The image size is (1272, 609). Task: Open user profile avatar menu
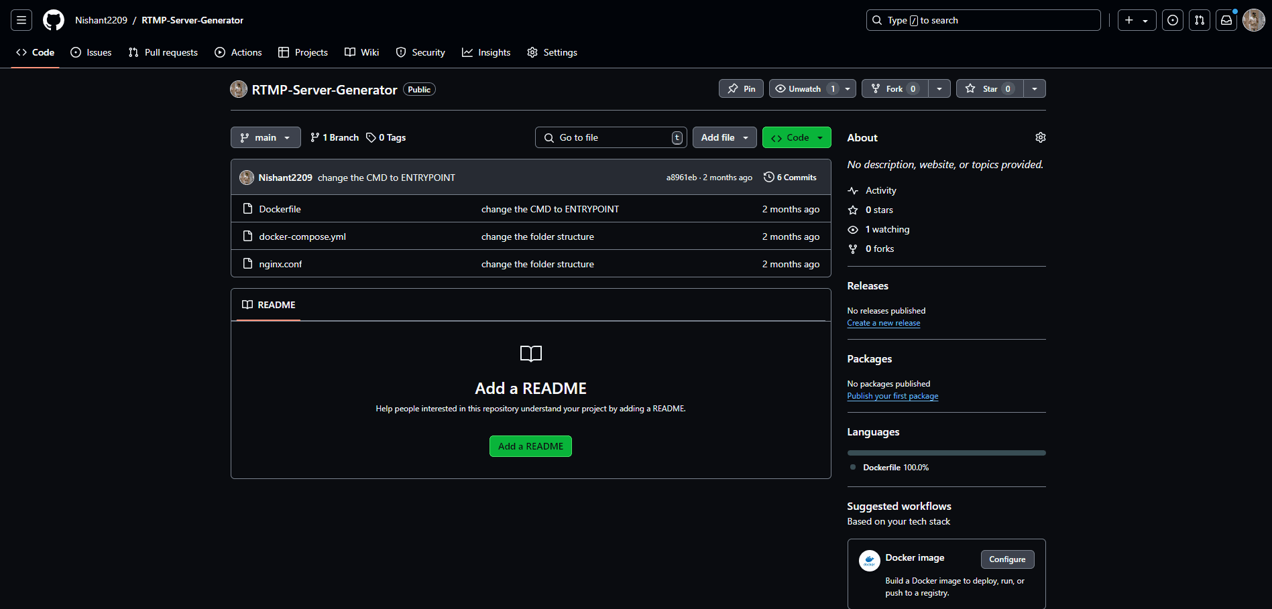pos(1253,20)
